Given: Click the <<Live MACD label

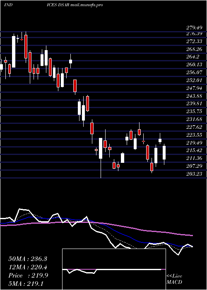Looking at the screenshot, I should click(x=174, y=279).
